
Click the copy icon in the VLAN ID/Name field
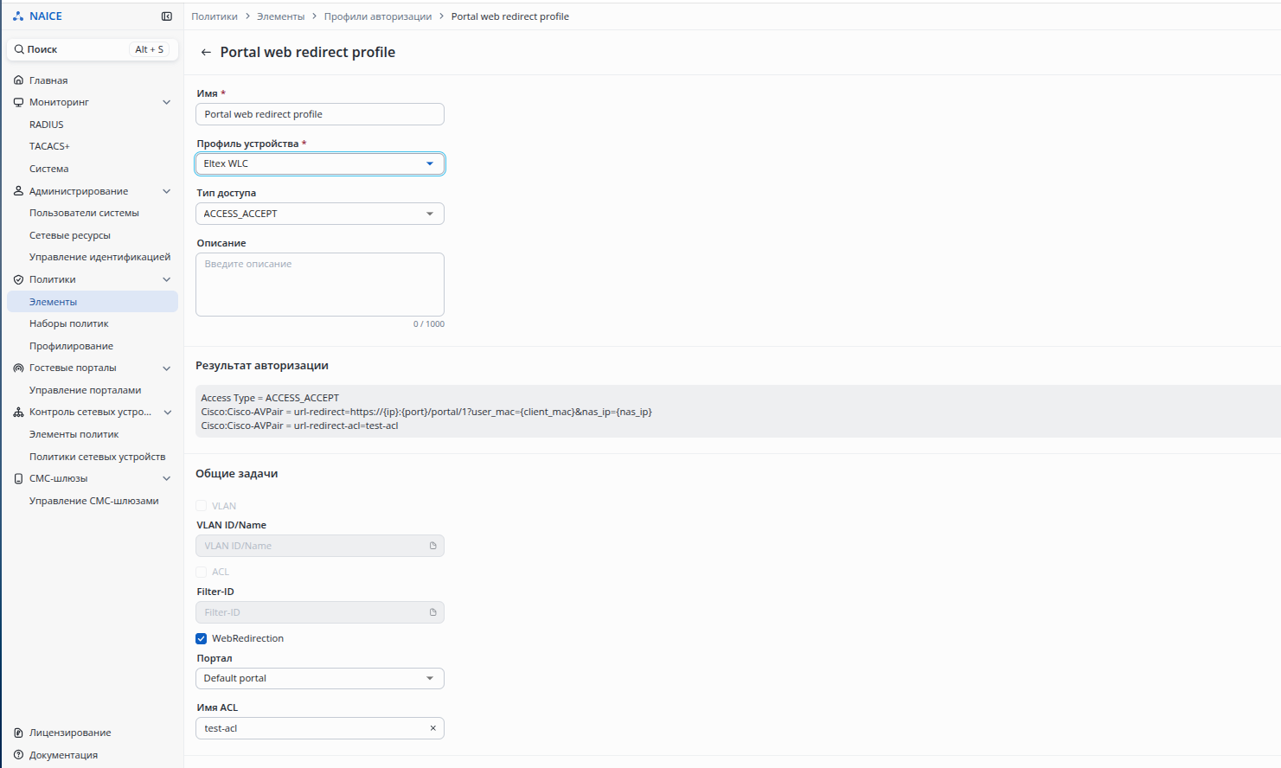coord(433,546)
